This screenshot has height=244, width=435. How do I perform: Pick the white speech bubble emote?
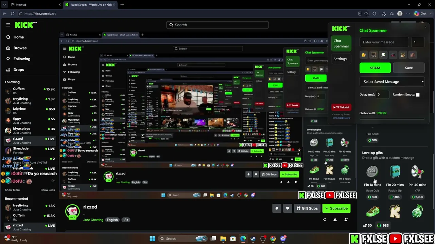click(383, 55)
